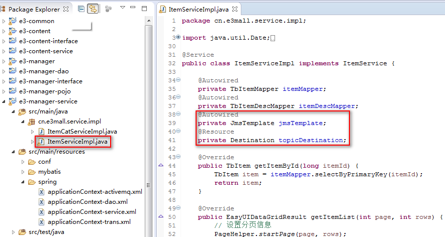Open Package Explorer View Menu triangle
The width and height of the screenshot is (445, 237).
pos(123,8)
